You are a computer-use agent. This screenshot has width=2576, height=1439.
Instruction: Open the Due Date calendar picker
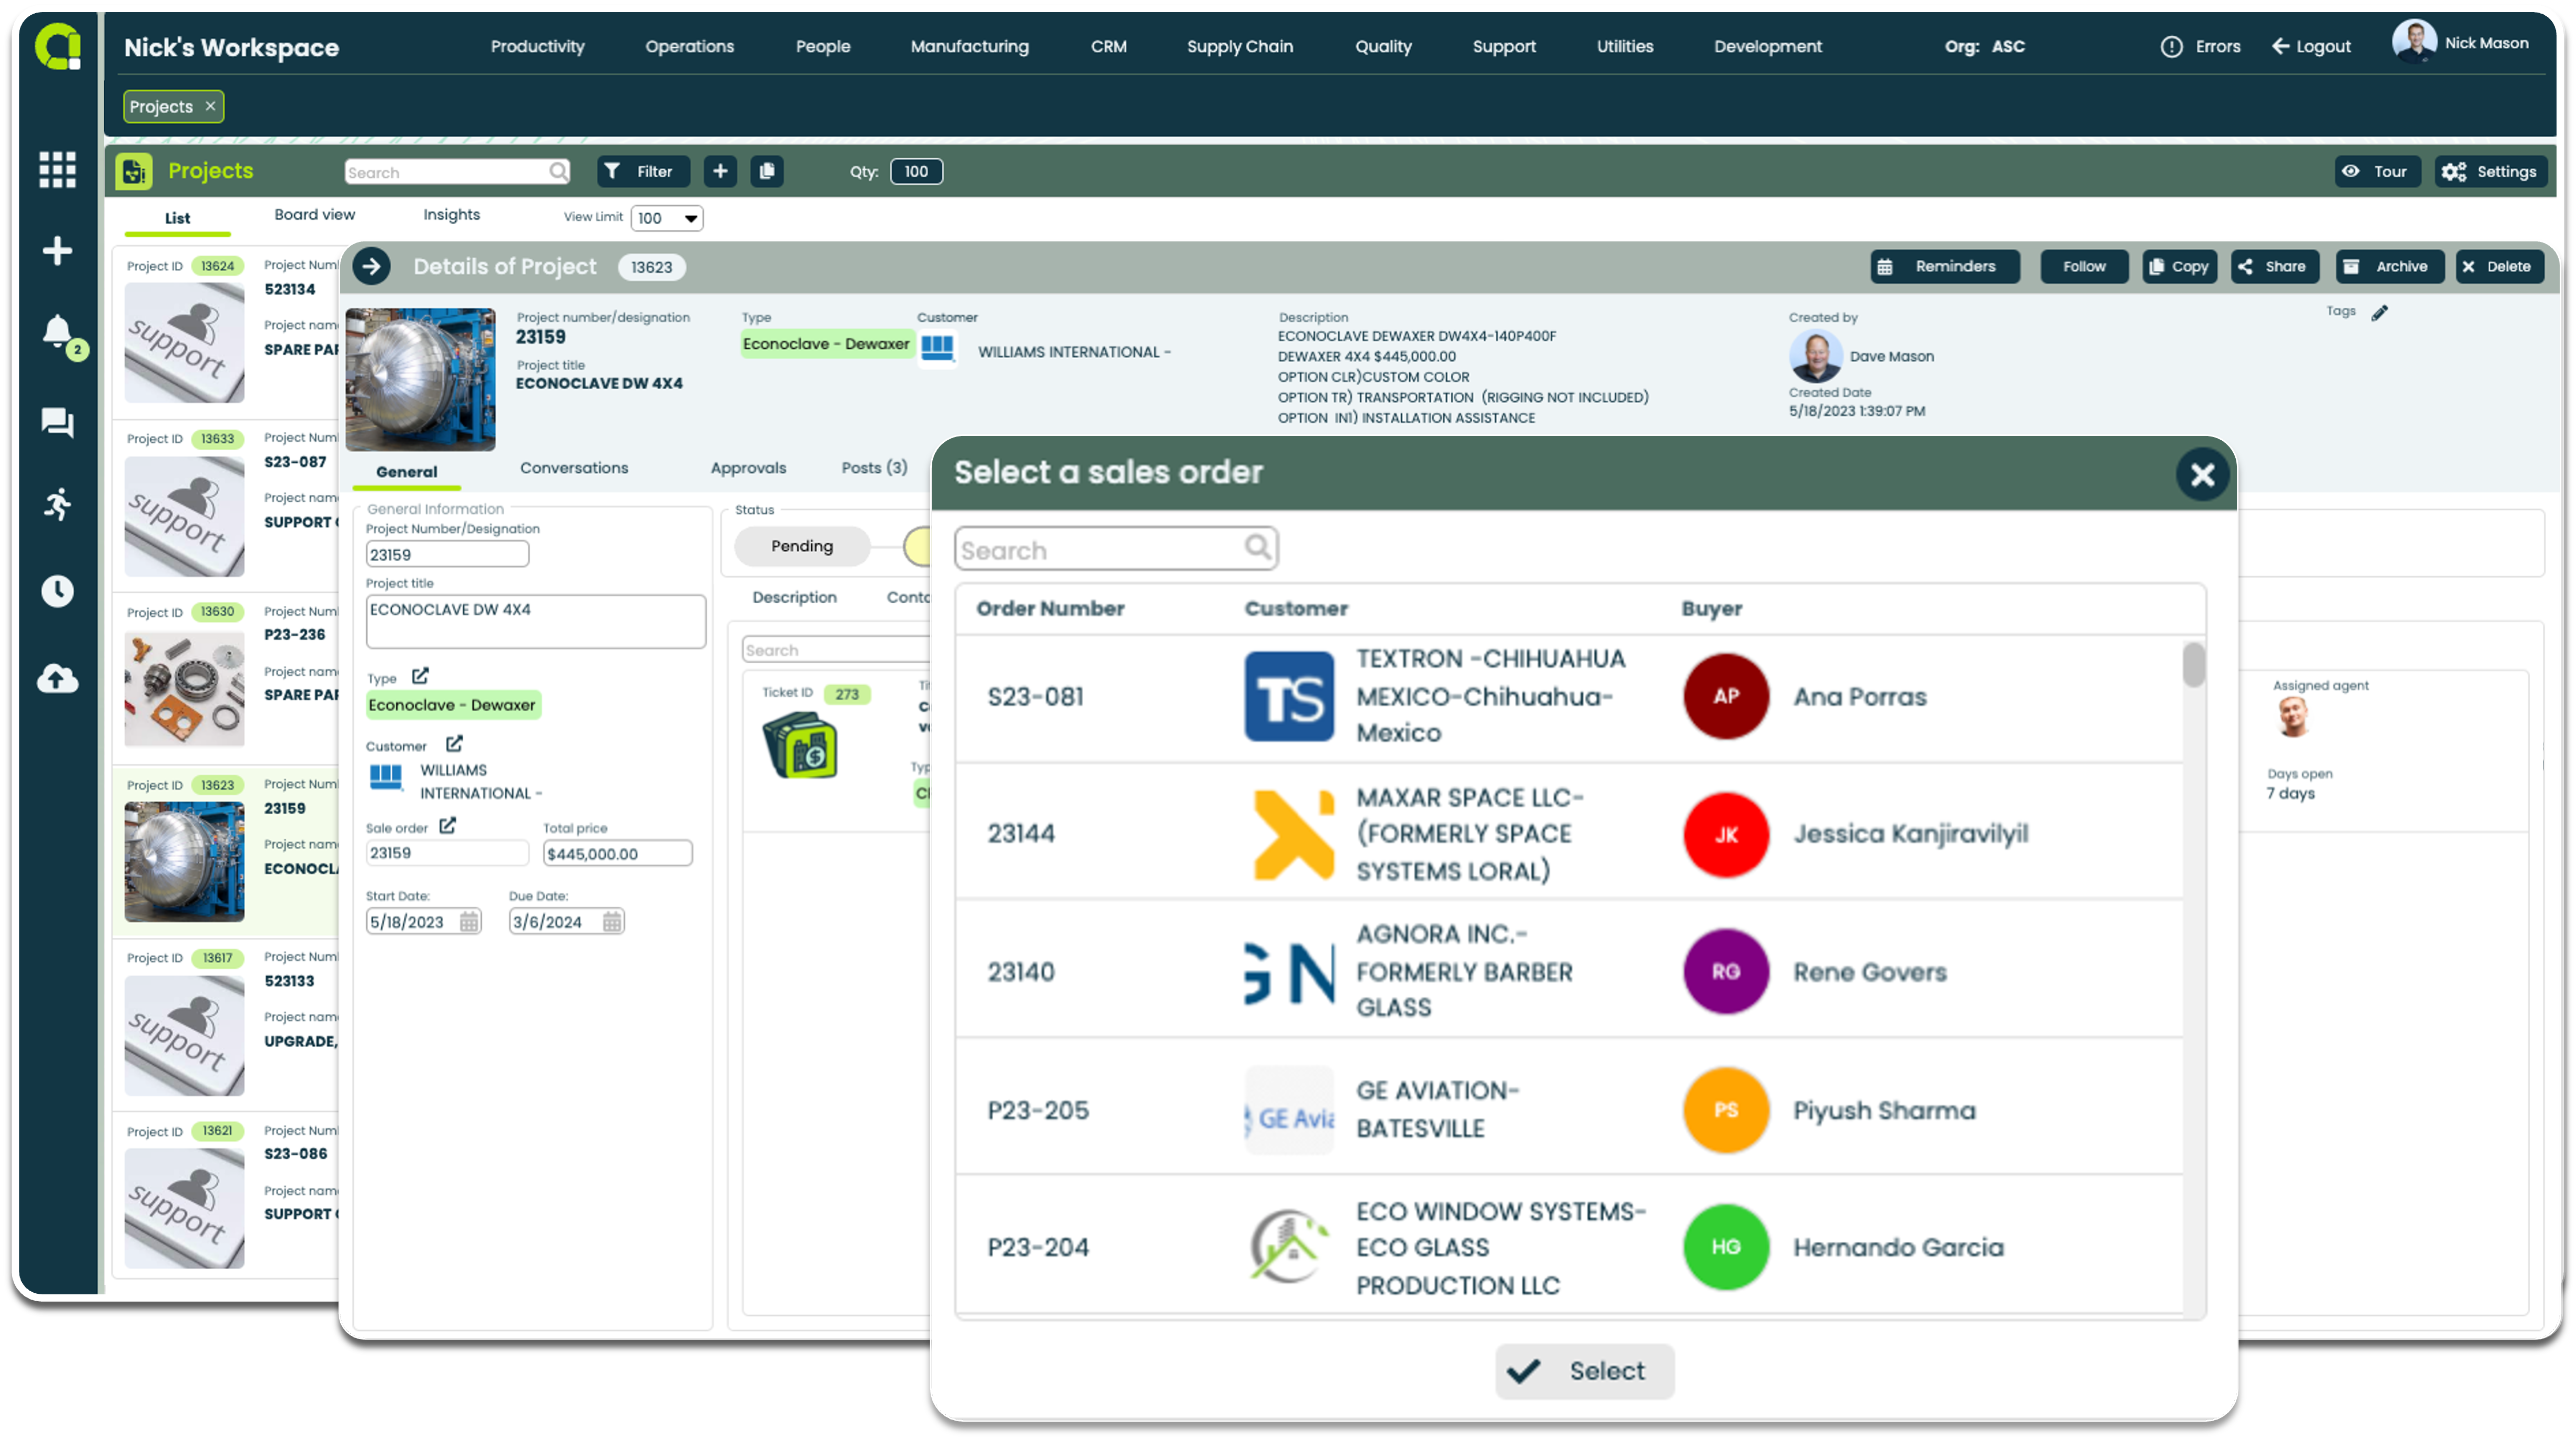[x=612, y=921]
